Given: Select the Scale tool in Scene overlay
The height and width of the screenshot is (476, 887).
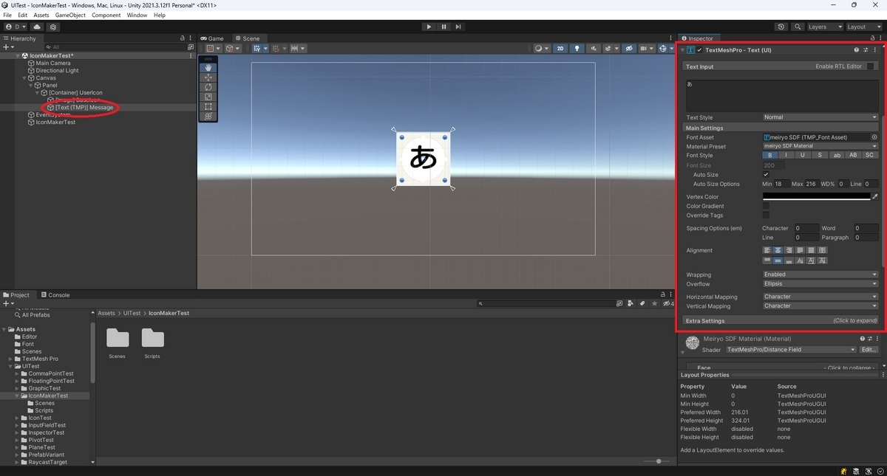Looking at the screenshot, I should pyautogui.click(x=208, y=97).
